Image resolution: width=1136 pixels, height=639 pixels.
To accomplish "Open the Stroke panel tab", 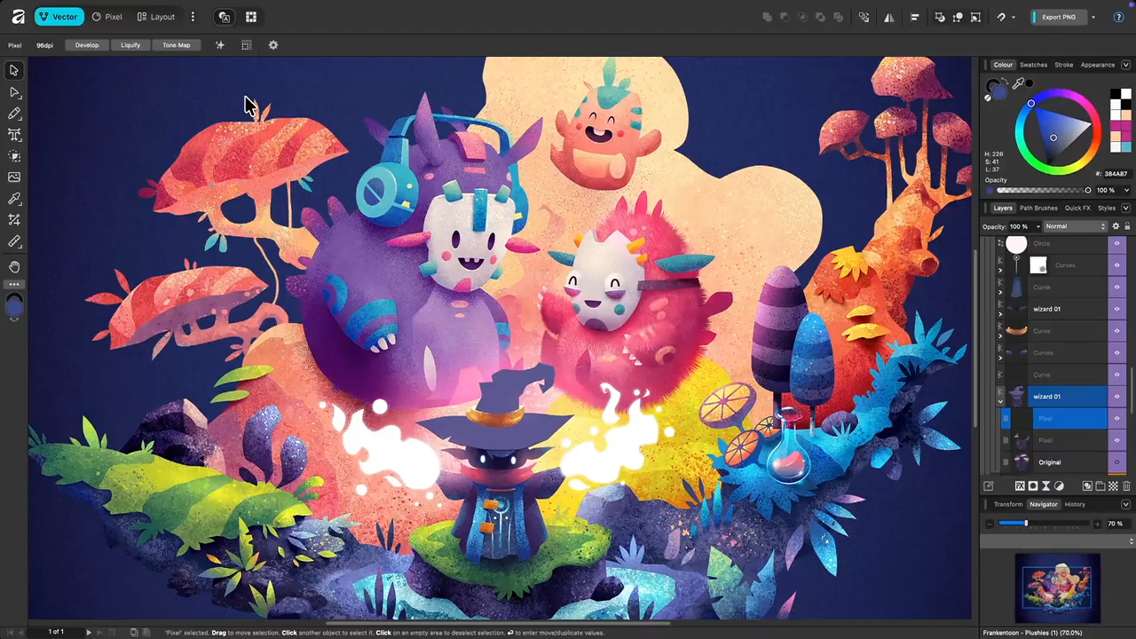I will pos(1063,65).
